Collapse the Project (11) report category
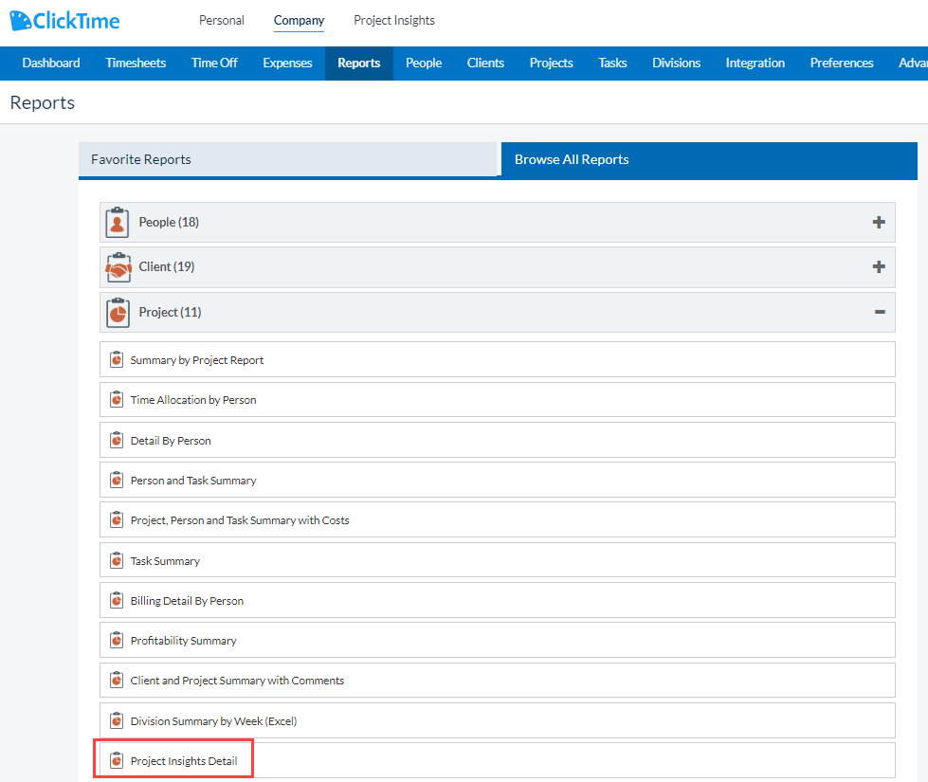Screen dimensions: 928x782 [879, 312]
